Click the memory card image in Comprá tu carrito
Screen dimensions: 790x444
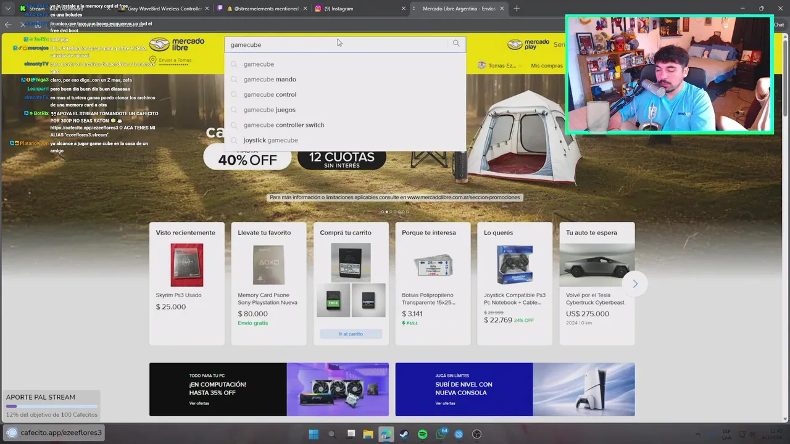(351, 262)
